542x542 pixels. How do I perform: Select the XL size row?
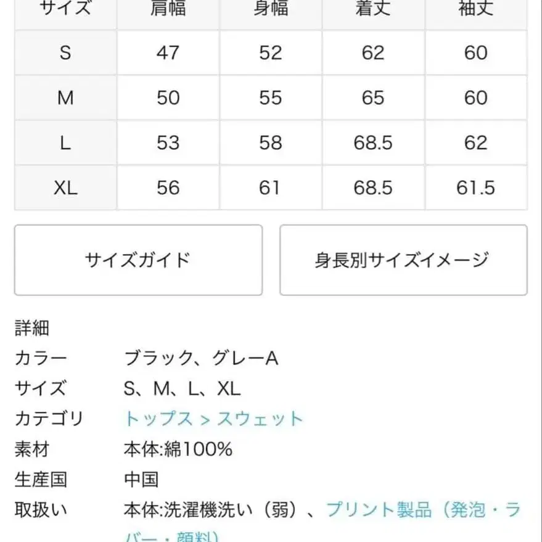tap(65, 187)
